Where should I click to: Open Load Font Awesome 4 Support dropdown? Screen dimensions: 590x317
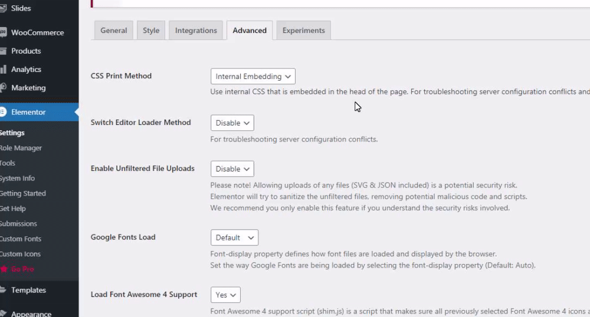coord(225,295)
